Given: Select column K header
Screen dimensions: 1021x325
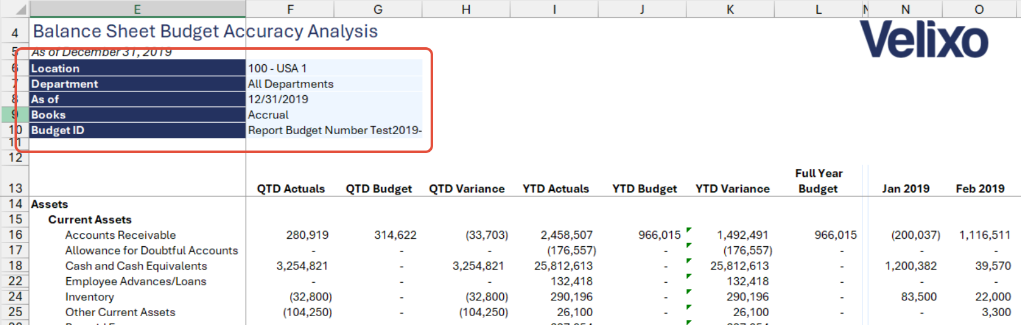Looking at the screenshot, I should tap(730, 9).
